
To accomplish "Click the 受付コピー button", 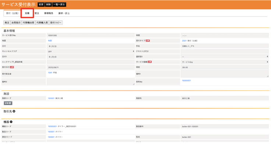I will [x=56, y=22].
